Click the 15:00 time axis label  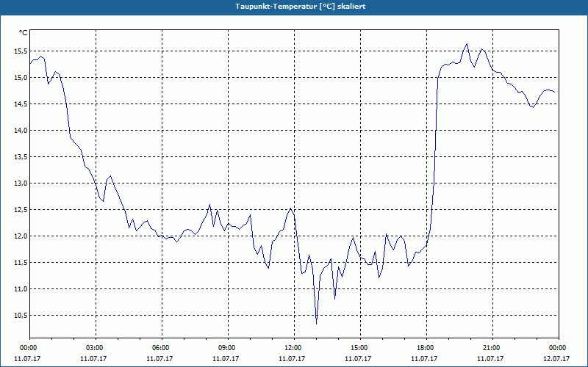coord(360,348)
